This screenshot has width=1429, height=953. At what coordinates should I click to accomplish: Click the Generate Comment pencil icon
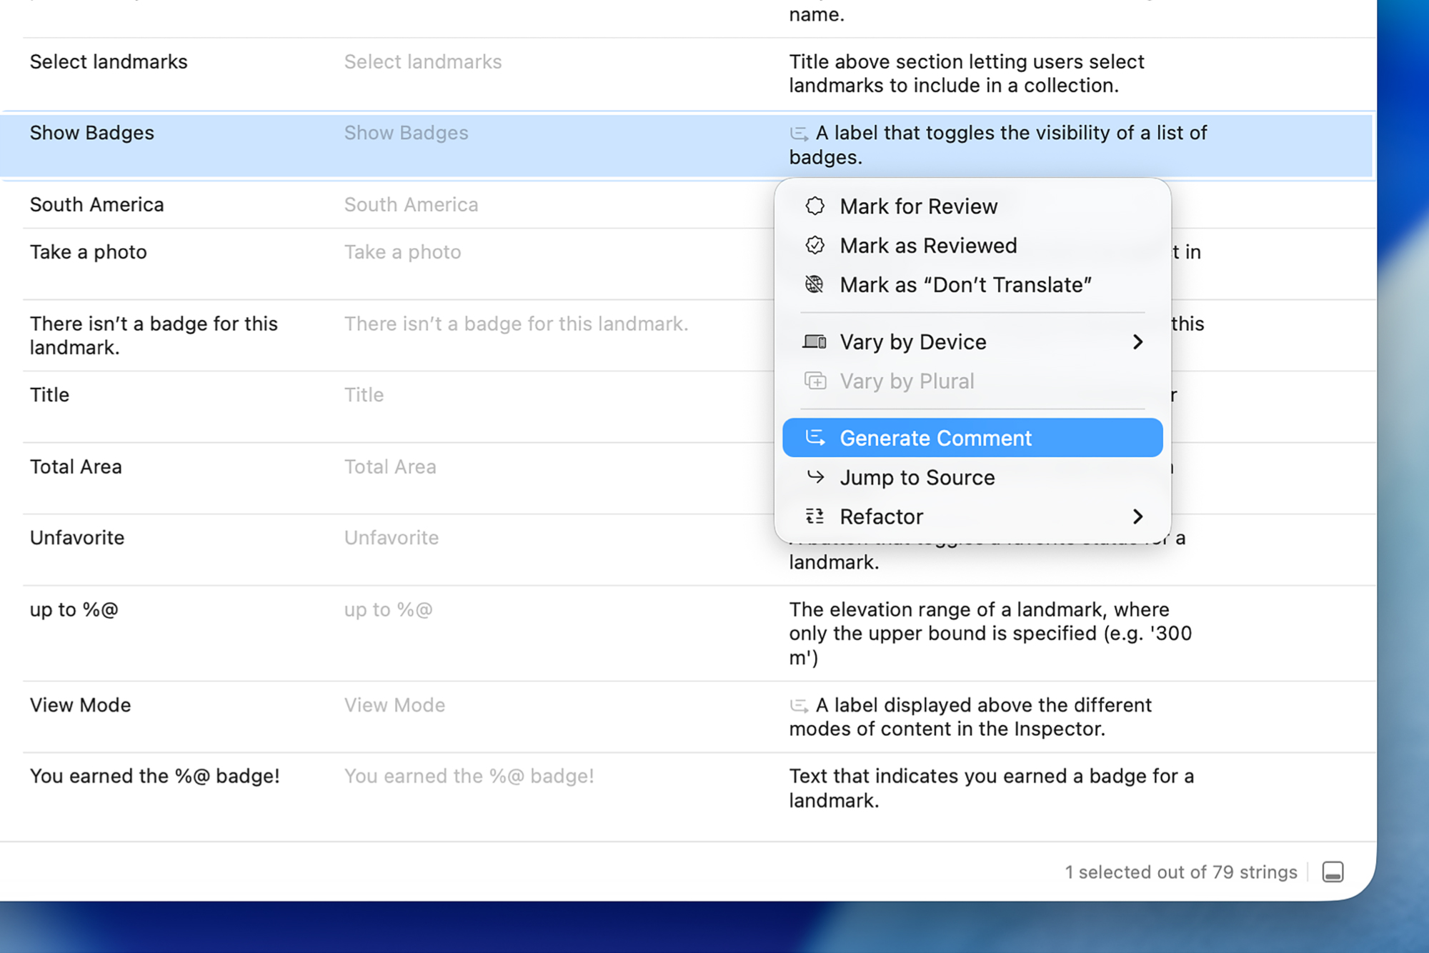click(x=815, y=437)
